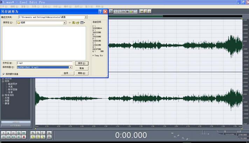Toggle the 保存额外信息 checkbox
249x143 pixels.
click(x=4, y=74)
